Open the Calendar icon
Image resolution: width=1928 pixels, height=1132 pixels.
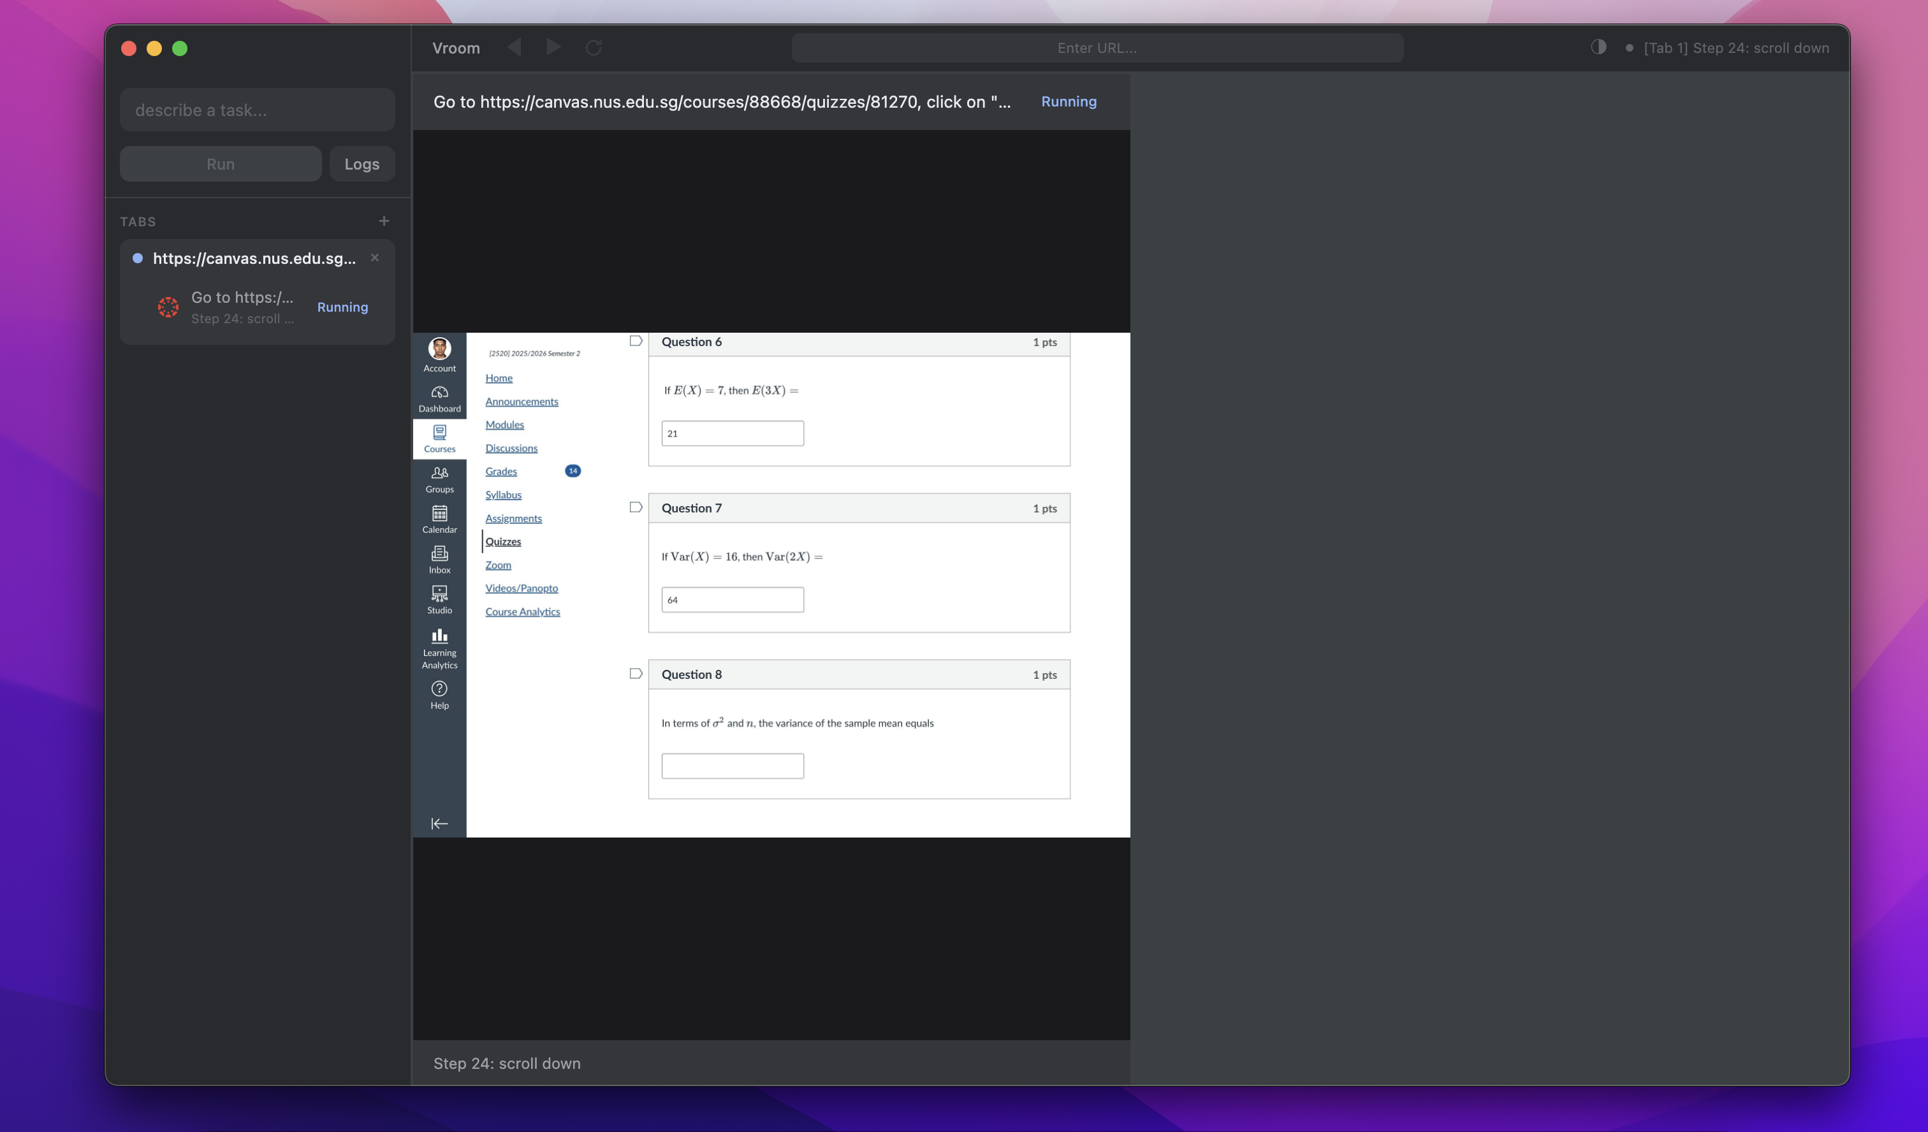[x=439, y=516]
